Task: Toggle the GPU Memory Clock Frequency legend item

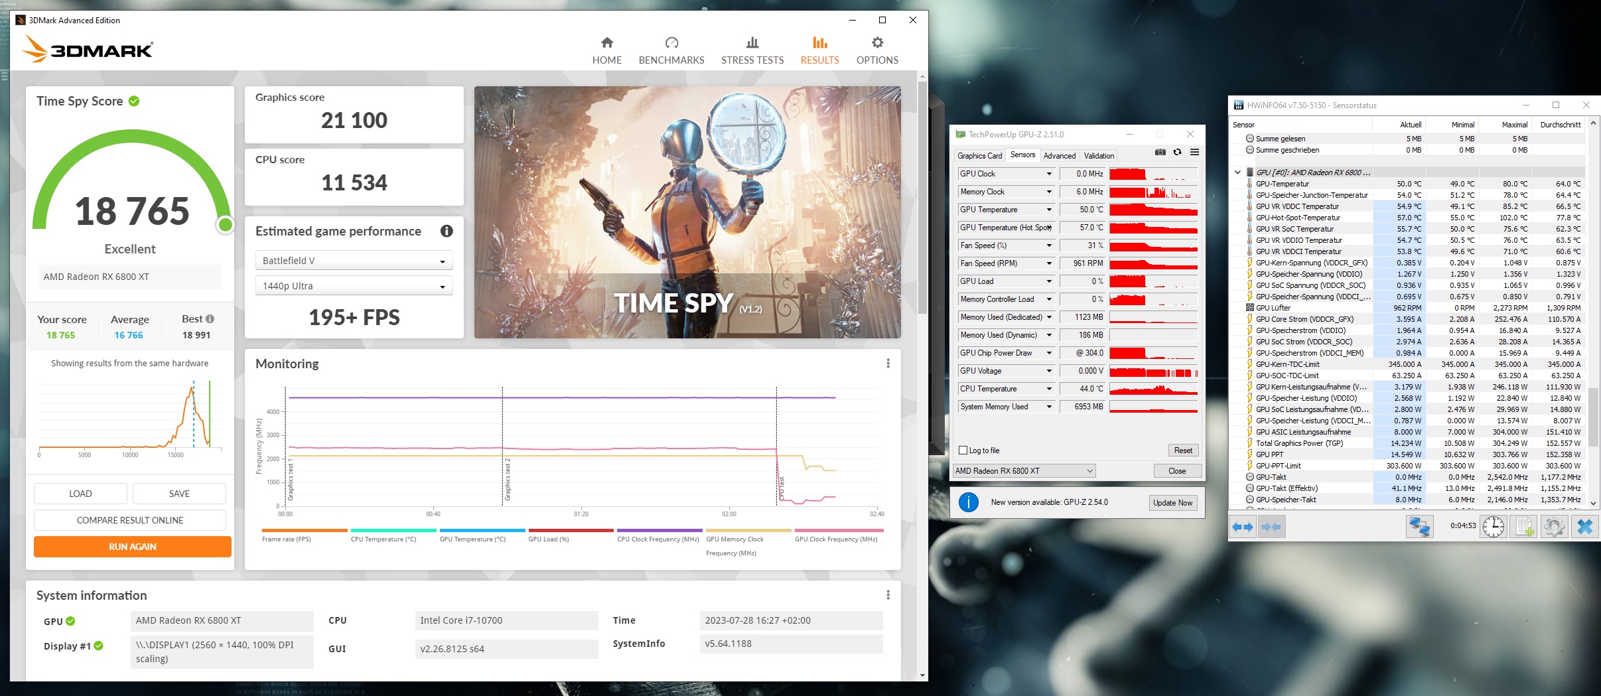Action: [748, 542]
